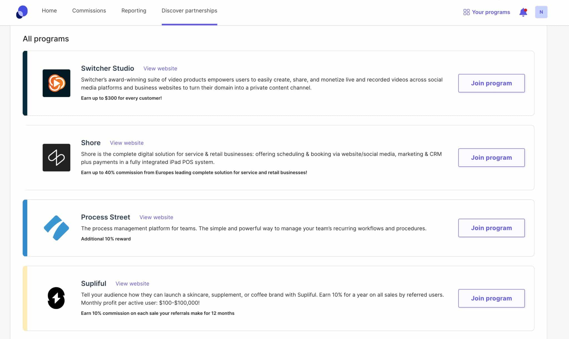Image resolution: width=569 pixels, height=339 pixels.
Task: Click Join program for Shore
Action: tap(491, 157)
